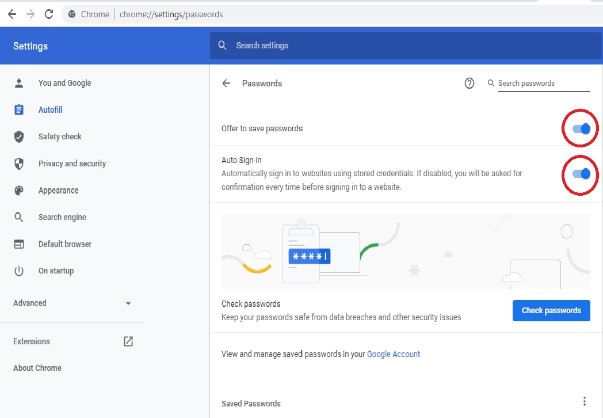
Task: Return from Passwords using back arrow
Action: tap(226, 83)
